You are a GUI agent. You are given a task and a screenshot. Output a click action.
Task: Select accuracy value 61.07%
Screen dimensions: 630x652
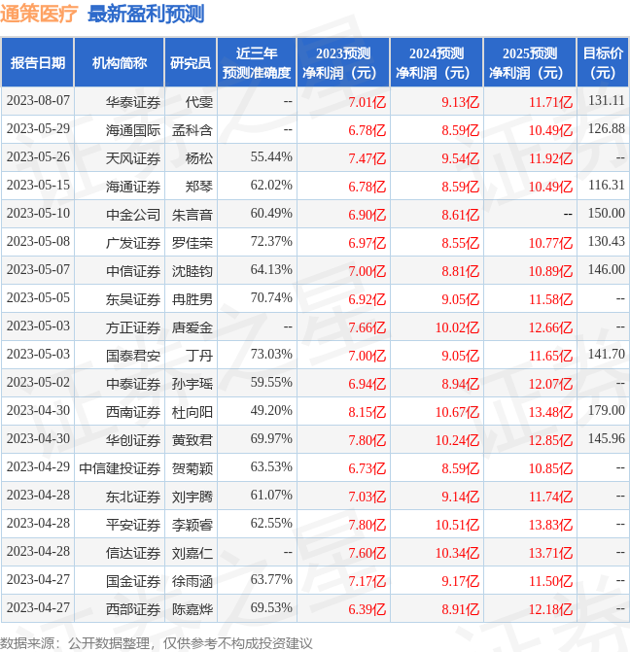[271, 496]
